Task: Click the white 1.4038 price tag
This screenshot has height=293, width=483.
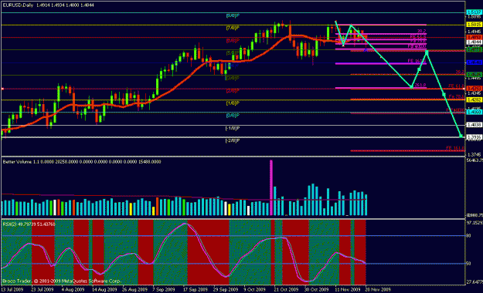Action: [474, 125]
